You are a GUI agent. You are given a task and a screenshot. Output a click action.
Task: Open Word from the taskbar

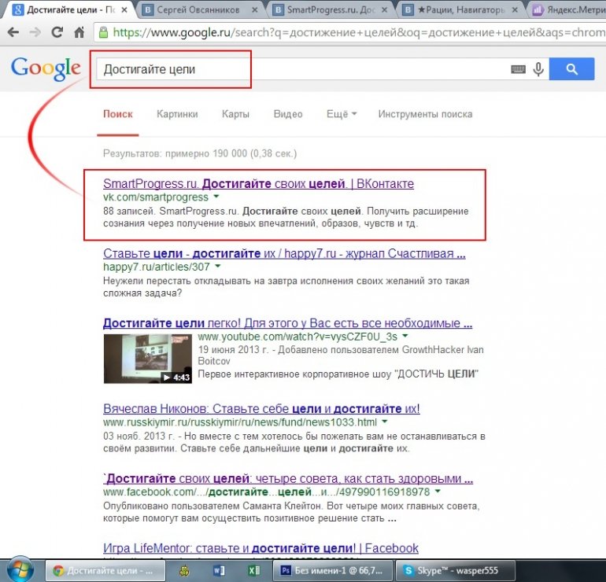click(x=222, y=570)
